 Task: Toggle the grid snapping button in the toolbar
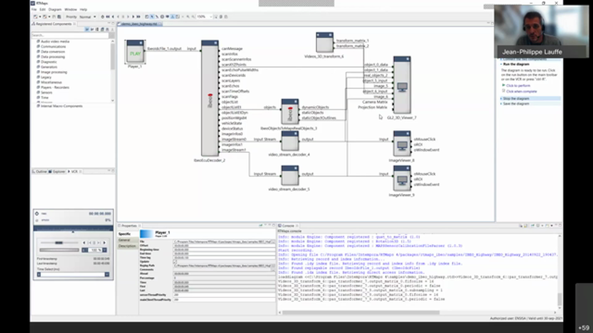click(178, 17)
